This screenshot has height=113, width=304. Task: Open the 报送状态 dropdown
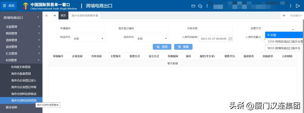[88, 39]
